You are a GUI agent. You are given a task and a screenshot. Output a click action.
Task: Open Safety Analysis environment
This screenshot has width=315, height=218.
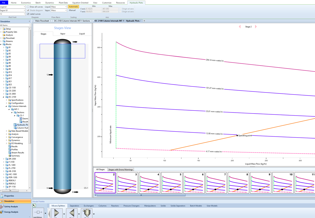(x=11, y=206)
